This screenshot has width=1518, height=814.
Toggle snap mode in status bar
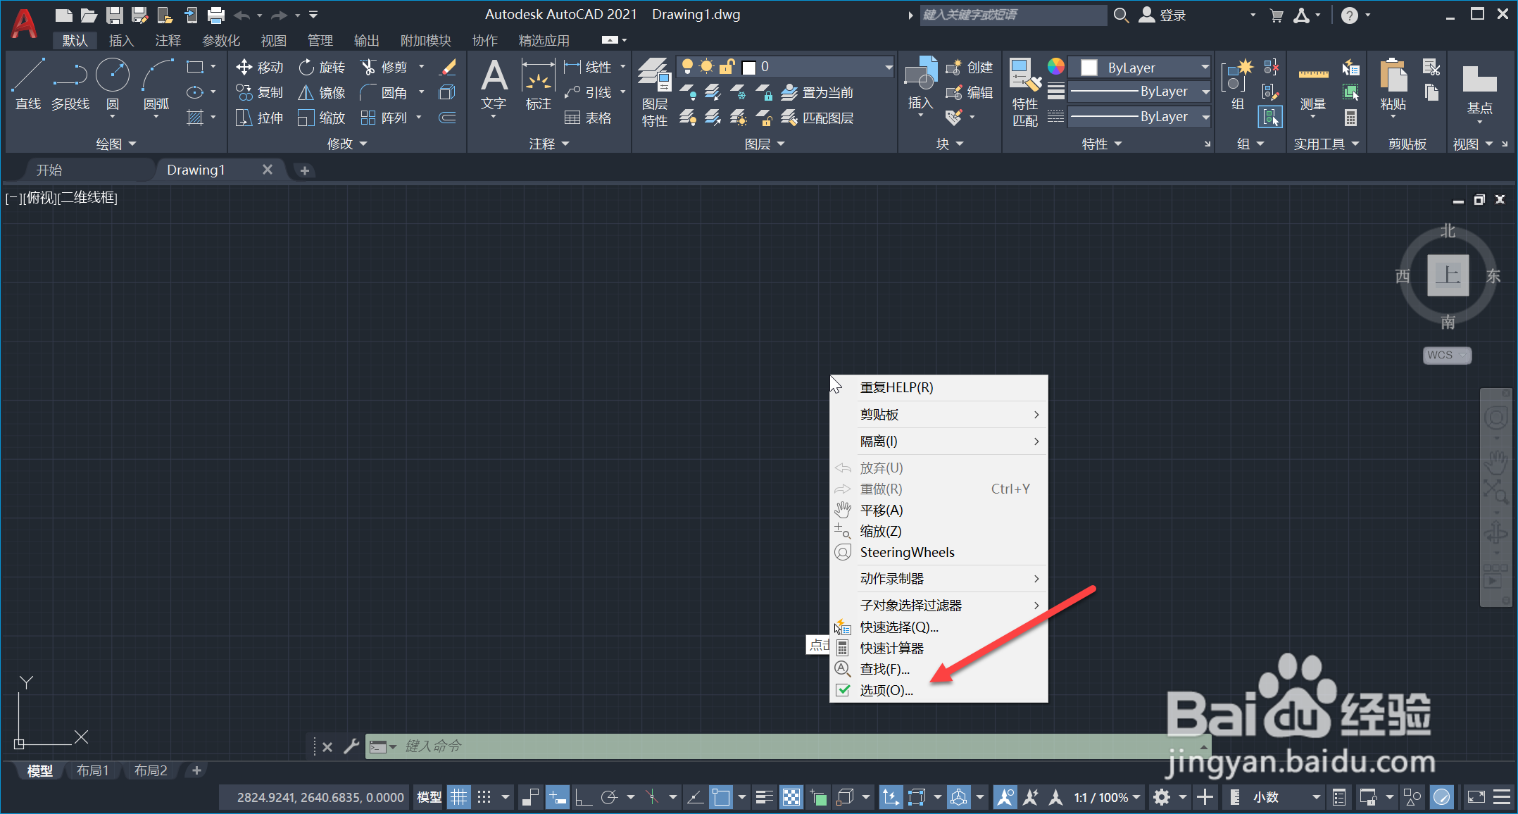[484, 797]
